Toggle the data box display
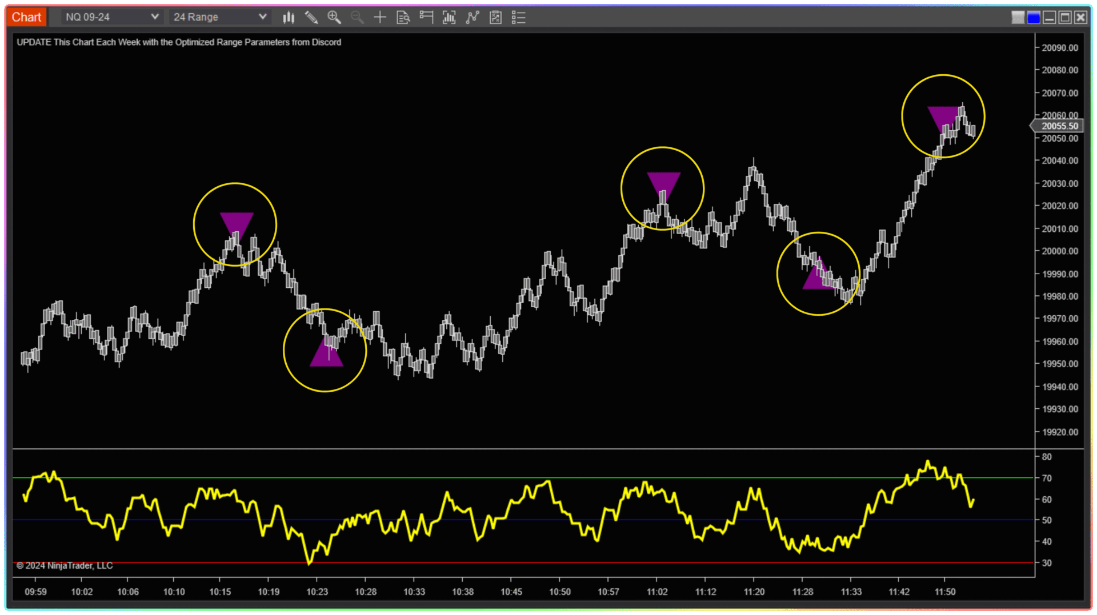The height and width of the screenshot is (615, 1097). click(403, 17)
